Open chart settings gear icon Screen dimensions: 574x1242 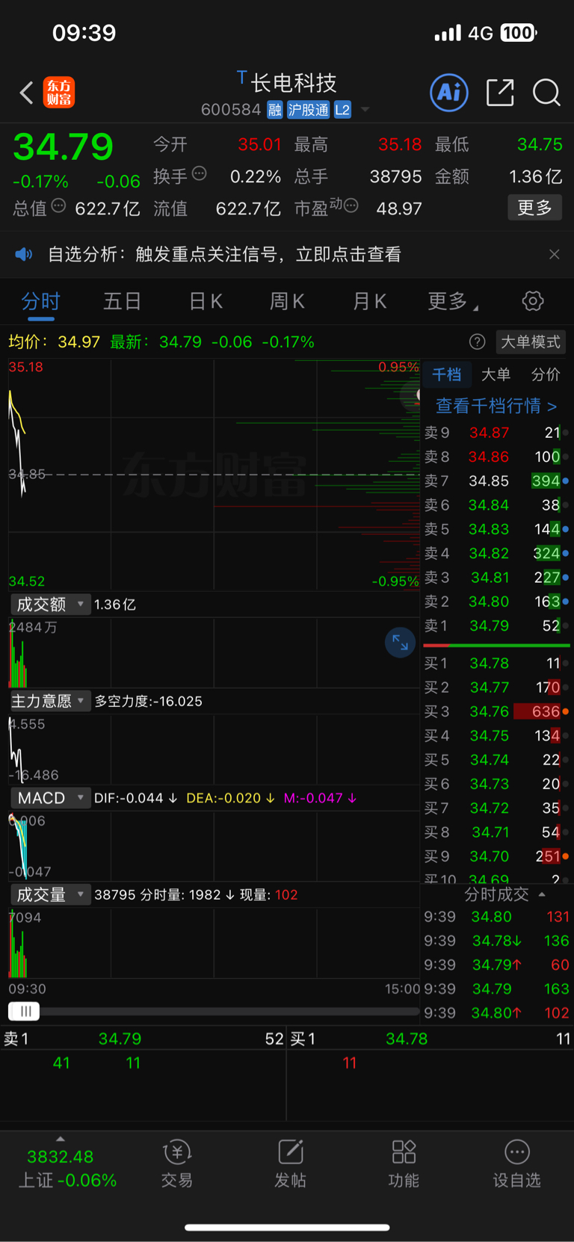533,301
